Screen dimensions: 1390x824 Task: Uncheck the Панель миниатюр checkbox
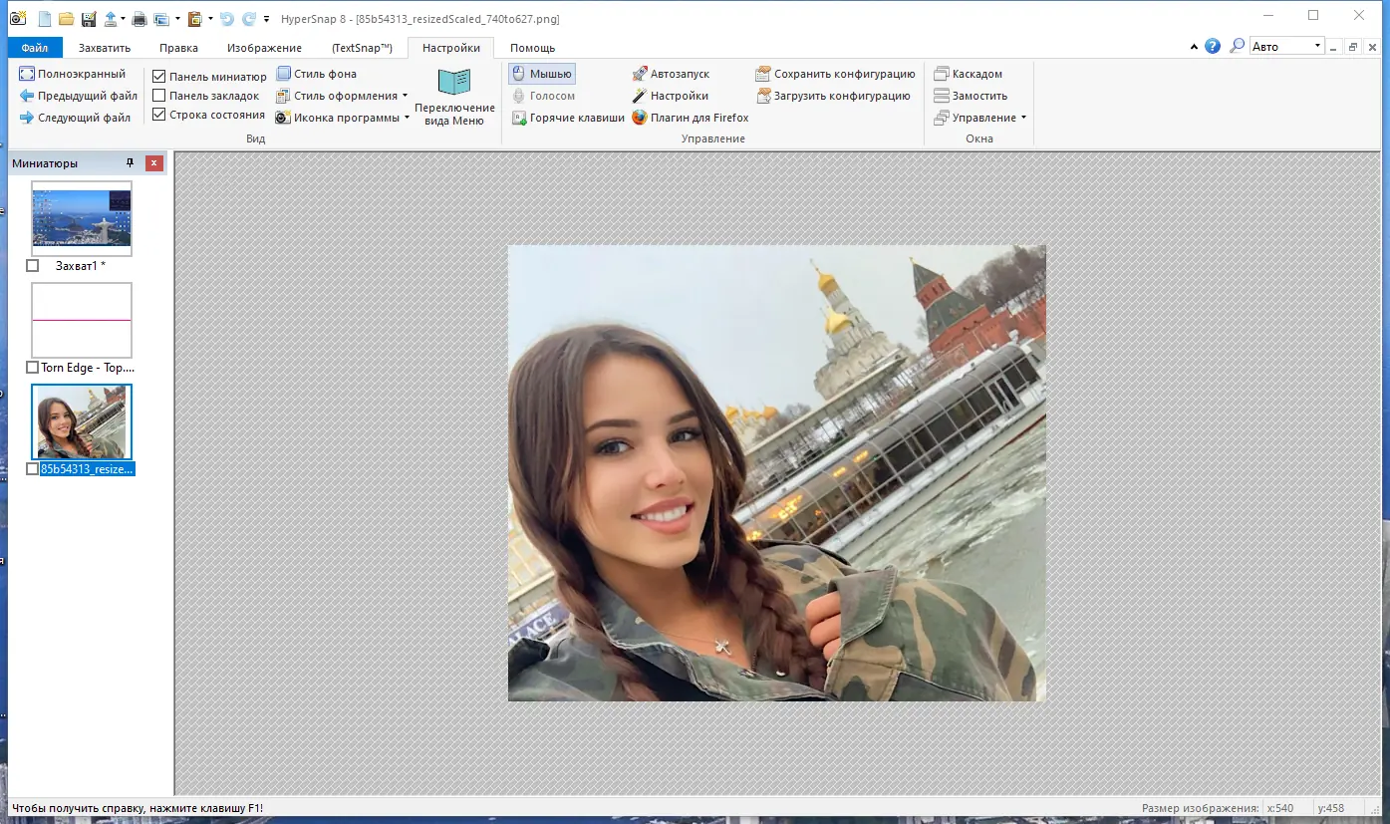158,75
